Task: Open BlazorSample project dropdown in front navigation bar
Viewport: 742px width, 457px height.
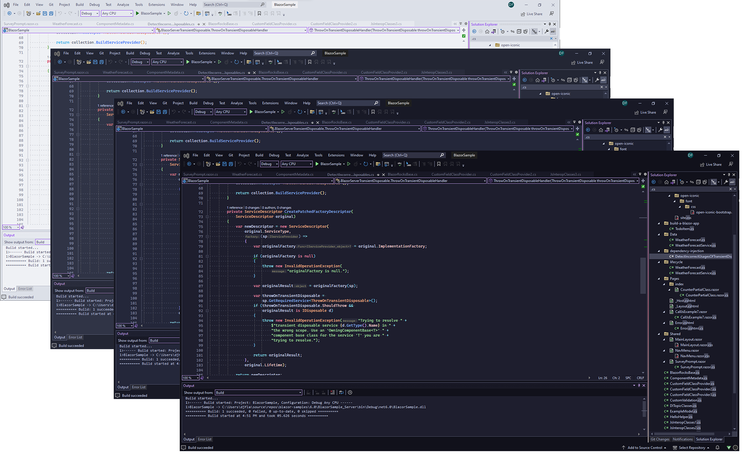Action: [258, 181]
